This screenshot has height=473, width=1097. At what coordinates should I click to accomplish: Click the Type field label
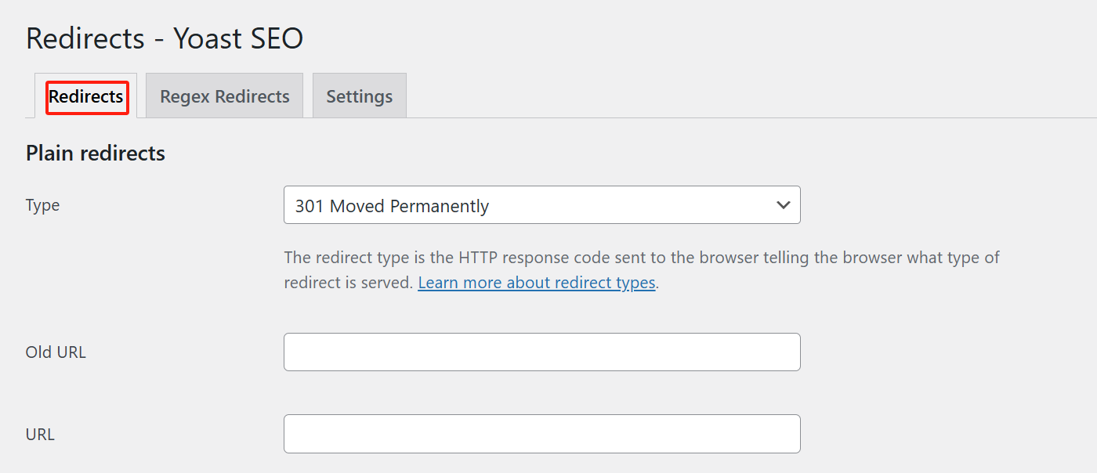[42, 205]
